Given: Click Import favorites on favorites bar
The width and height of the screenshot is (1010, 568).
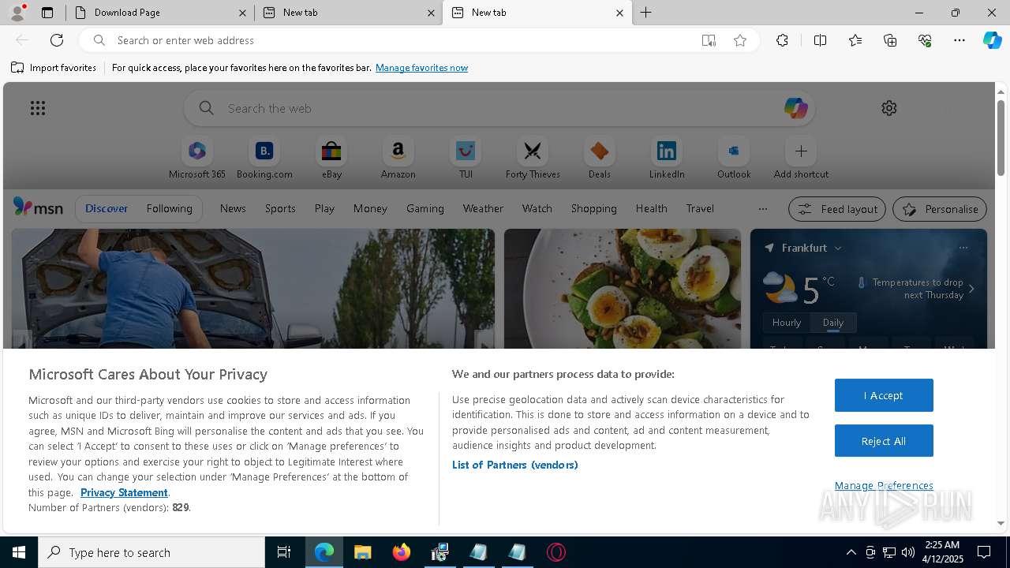Looking at the screenshot, I should (54, 68).
